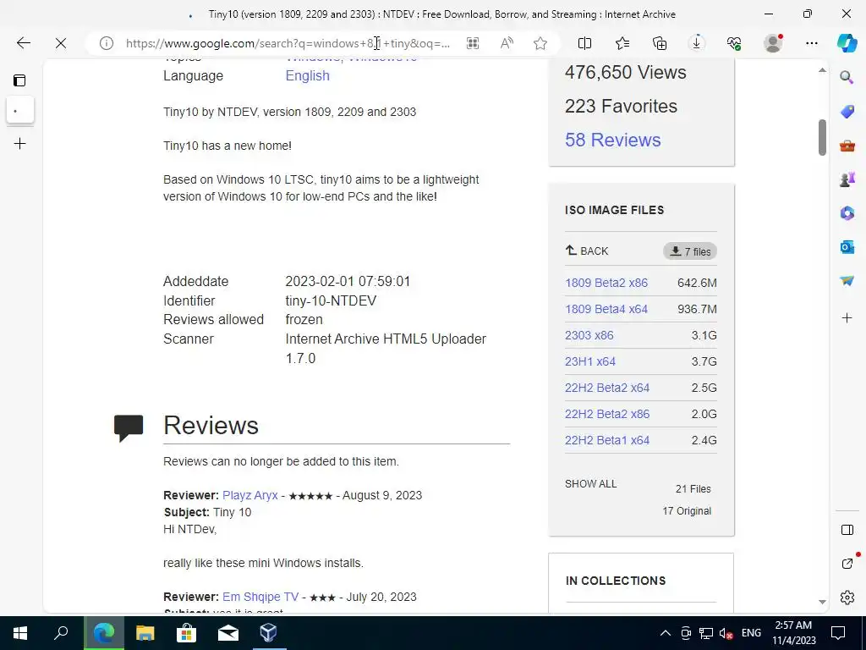Click SHOW ALL files
This screenshot has height=650, width=866.
pos(590,483)
